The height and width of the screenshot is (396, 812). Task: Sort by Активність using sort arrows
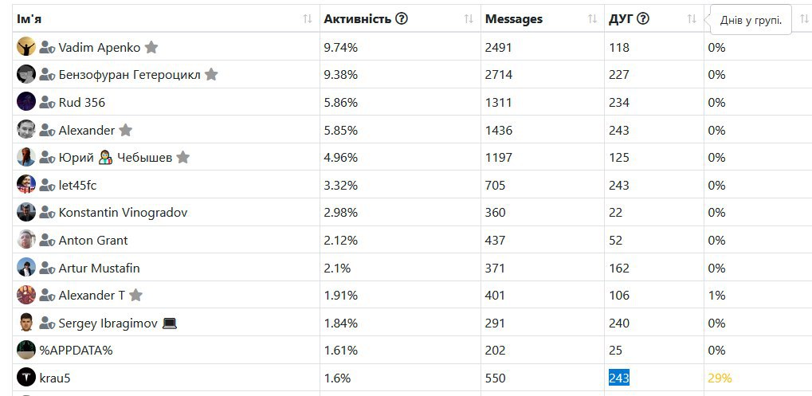[469, 19]
